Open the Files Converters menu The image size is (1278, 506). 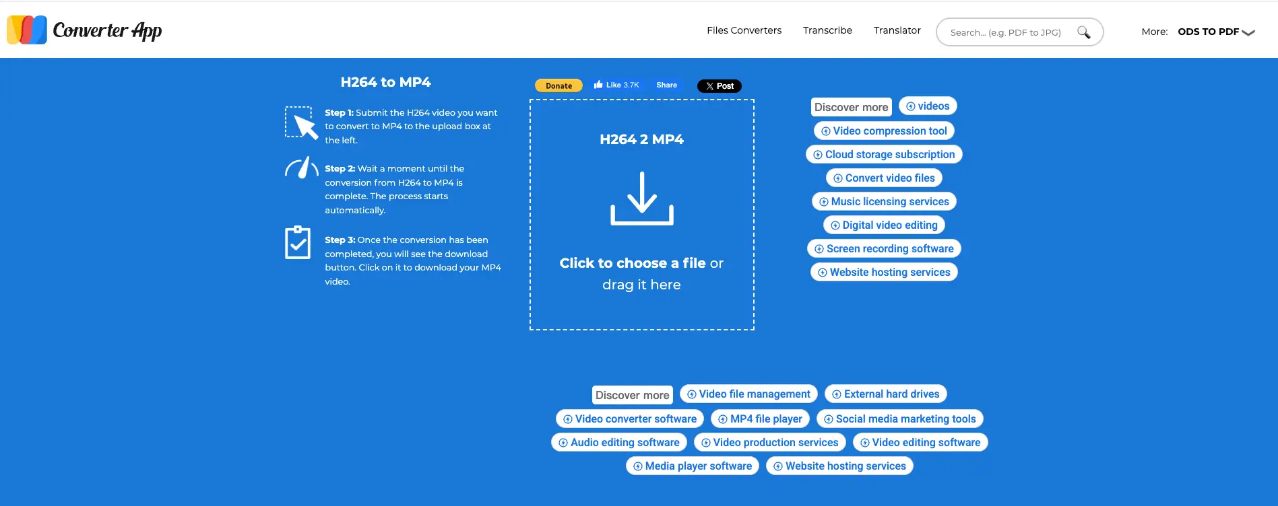[x=744, y=30]
